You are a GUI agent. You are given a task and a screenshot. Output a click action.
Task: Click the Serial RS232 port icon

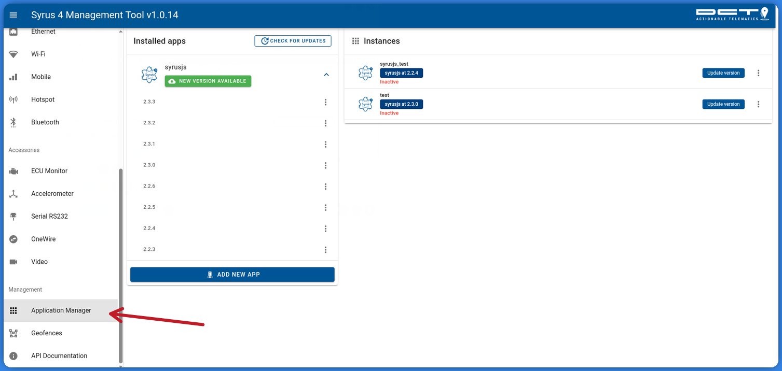point(13,217)
